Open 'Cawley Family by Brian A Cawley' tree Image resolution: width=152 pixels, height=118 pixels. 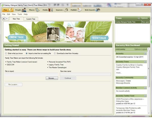click(x=129, y=65)
